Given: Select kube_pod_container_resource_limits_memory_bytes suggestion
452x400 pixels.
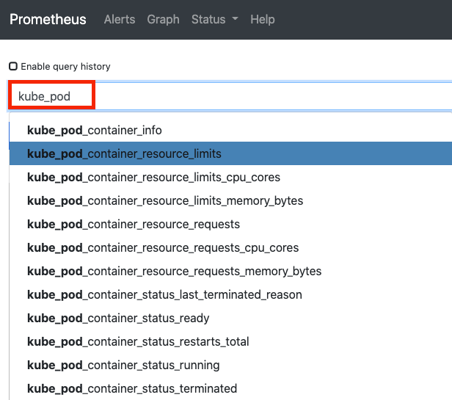Looking at the screenshot, I should [x=230, y=200].
